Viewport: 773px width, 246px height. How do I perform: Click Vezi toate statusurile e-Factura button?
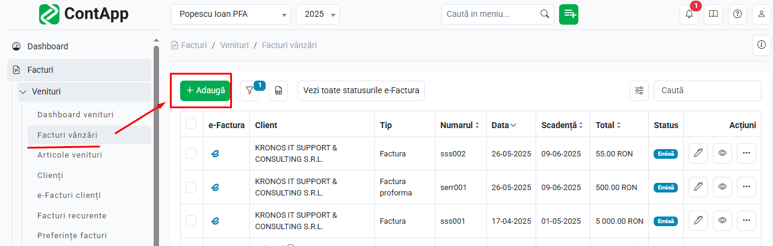pyautogui.click(x=361, y=90)
